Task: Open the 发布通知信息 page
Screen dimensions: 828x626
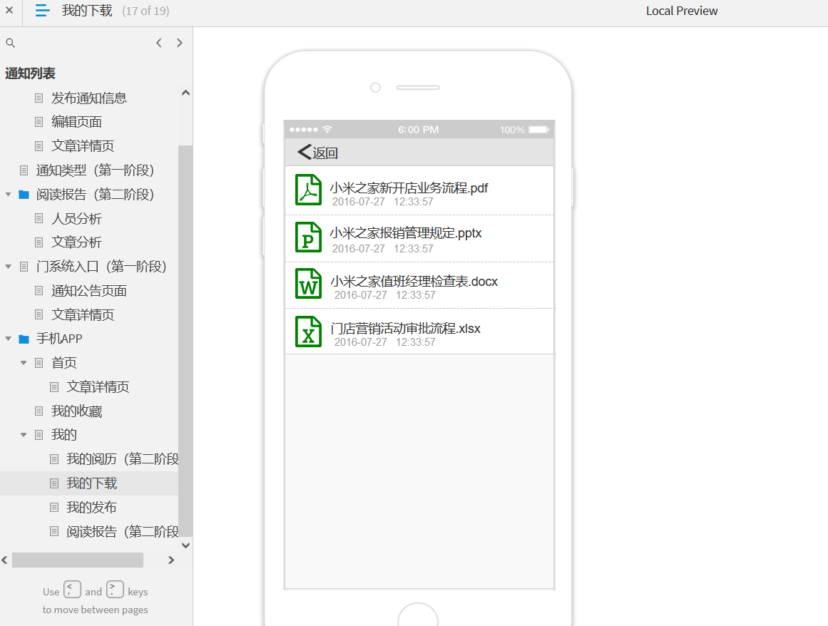Action: pyautogui.click(x=88, y=98)
